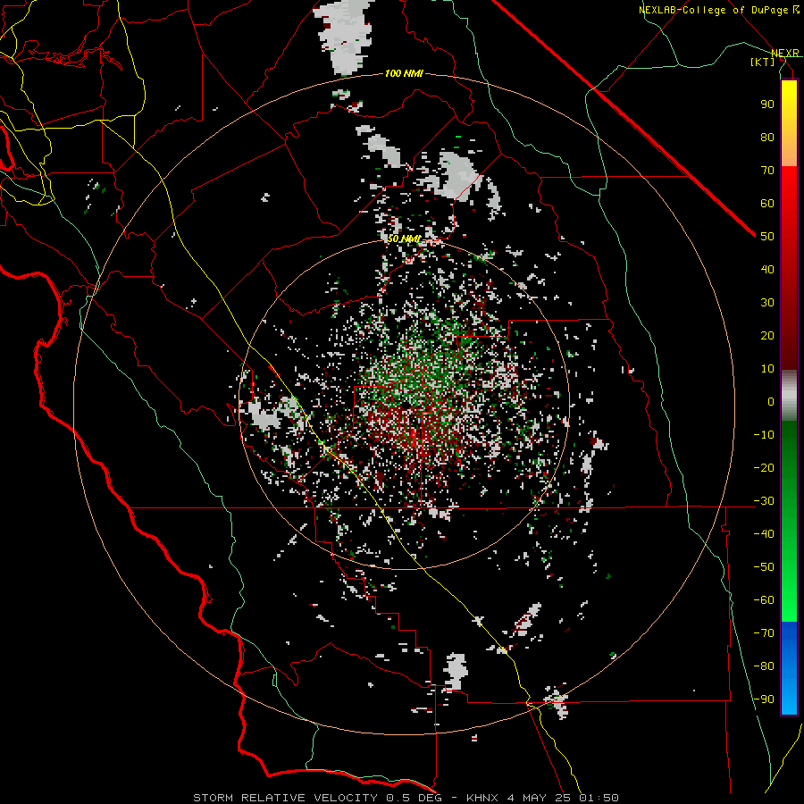Image resolution: width=804 pixels, height=804 pixels.
Task: Click the NEXR label above the color scale
Action: pyautogui.click(x=785, y=53)
